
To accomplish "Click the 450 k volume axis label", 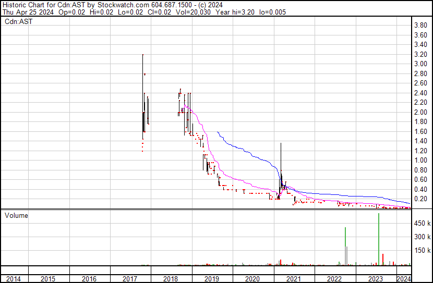I will 422,224.
